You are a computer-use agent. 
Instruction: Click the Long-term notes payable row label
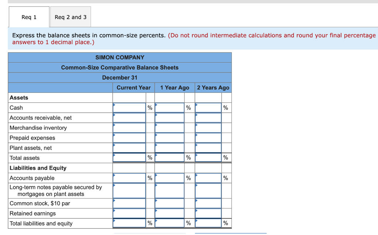tap(56, 191)
